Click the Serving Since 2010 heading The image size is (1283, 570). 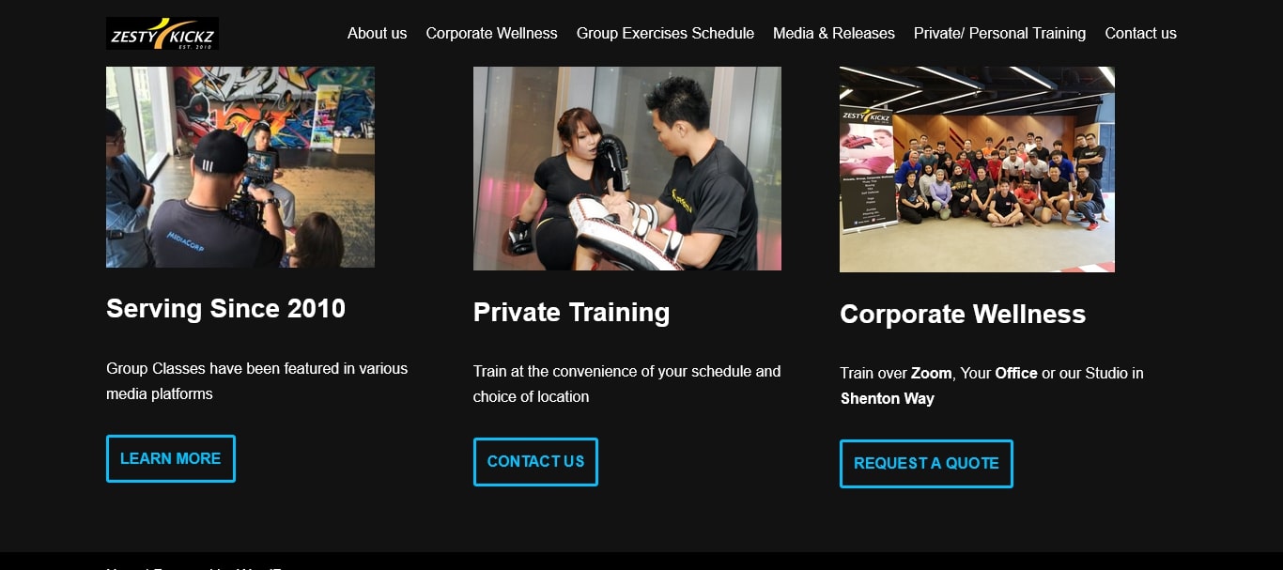(225, 308)
